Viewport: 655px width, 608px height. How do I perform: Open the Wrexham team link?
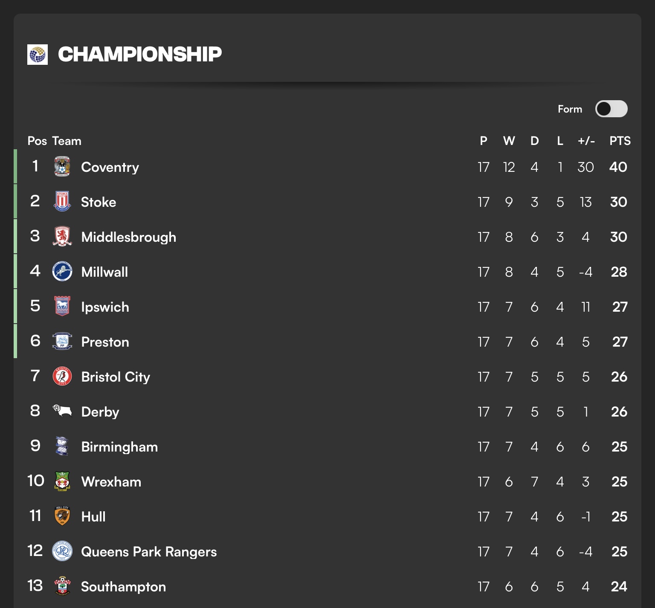pos(111,482)
